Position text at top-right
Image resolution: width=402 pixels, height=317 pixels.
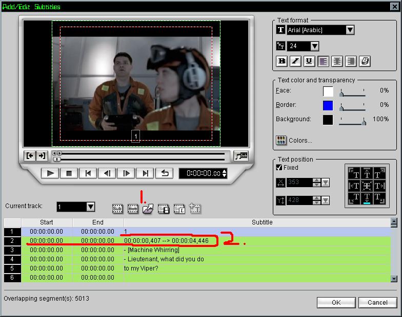coord(379,173)
